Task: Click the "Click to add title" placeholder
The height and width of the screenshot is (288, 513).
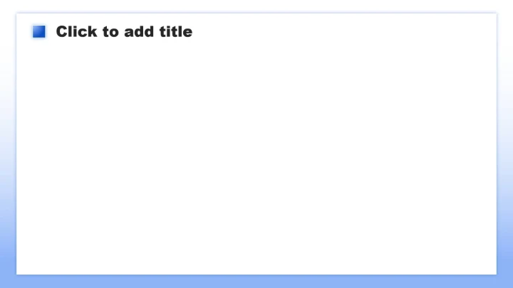Action: [x=124, y=31]
